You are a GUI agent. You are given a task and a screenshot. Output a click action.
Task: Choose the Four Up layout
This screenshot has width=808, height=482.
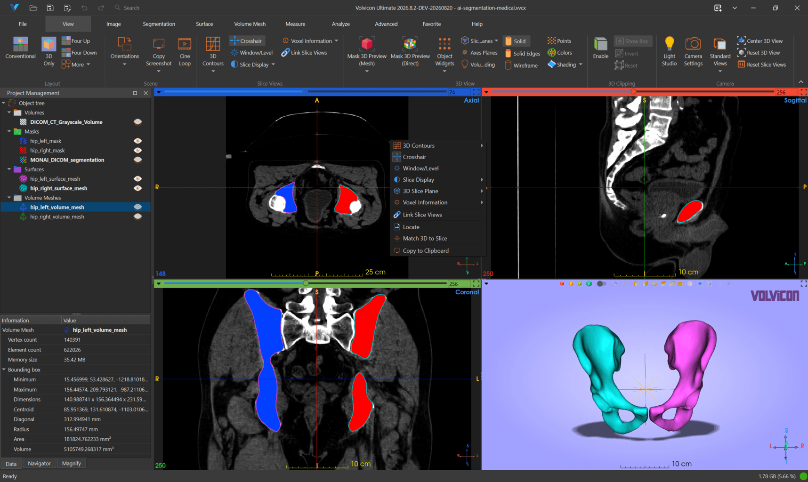pyautogui.click(x=76, y=41)
